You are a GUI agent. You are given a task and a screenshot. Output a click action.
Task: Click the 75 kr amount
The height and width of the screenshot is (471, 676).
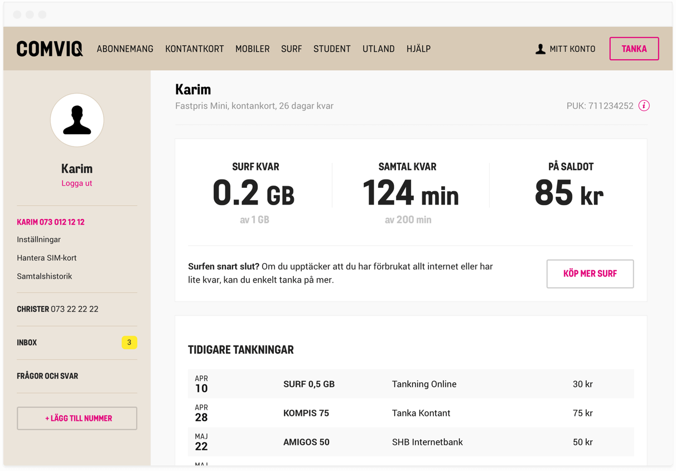[x=583, y=413]
